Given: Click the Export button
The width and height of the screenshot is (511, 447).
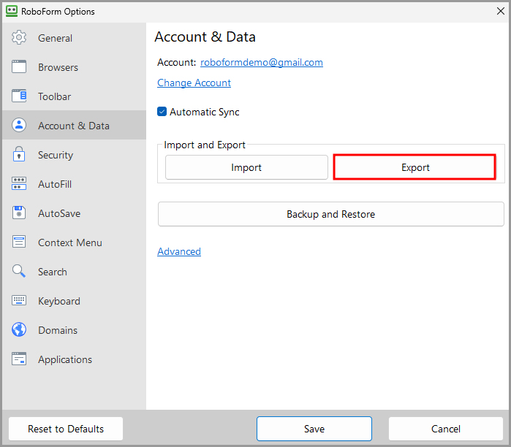Looking at the screenshot, I should point(415,167).
